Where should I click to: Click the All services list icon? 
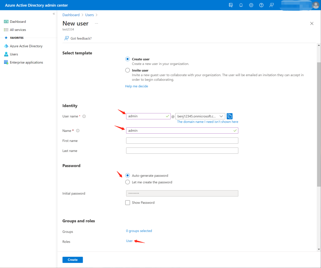click(6, 30)
